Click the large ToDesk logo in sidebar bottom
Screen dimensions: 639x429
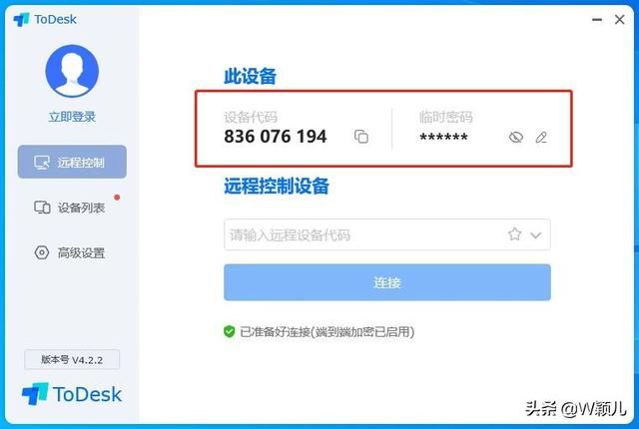(x=72, y=394)
